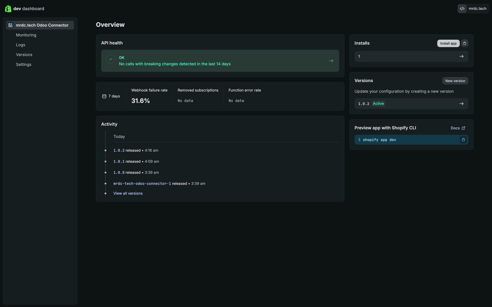Open app Settings
Image resolution: width=492 pixels, height=307 pixels.
coord(24,64)
